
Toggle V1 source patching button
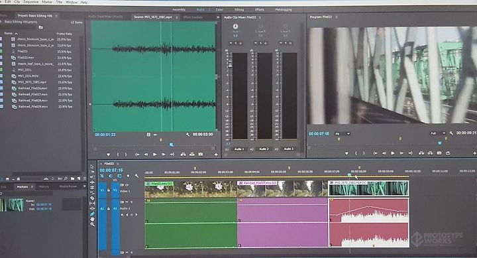coord(102,190)
